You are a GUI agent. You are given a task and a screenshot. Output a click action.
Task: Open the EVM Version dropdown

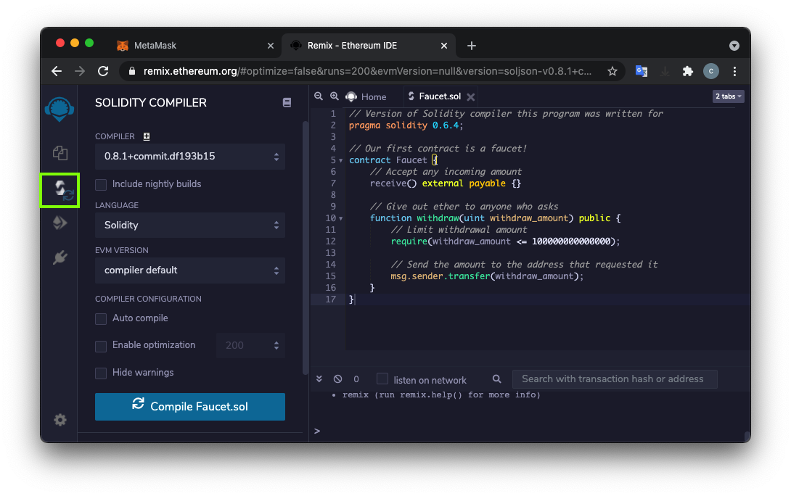click(189, 270)
